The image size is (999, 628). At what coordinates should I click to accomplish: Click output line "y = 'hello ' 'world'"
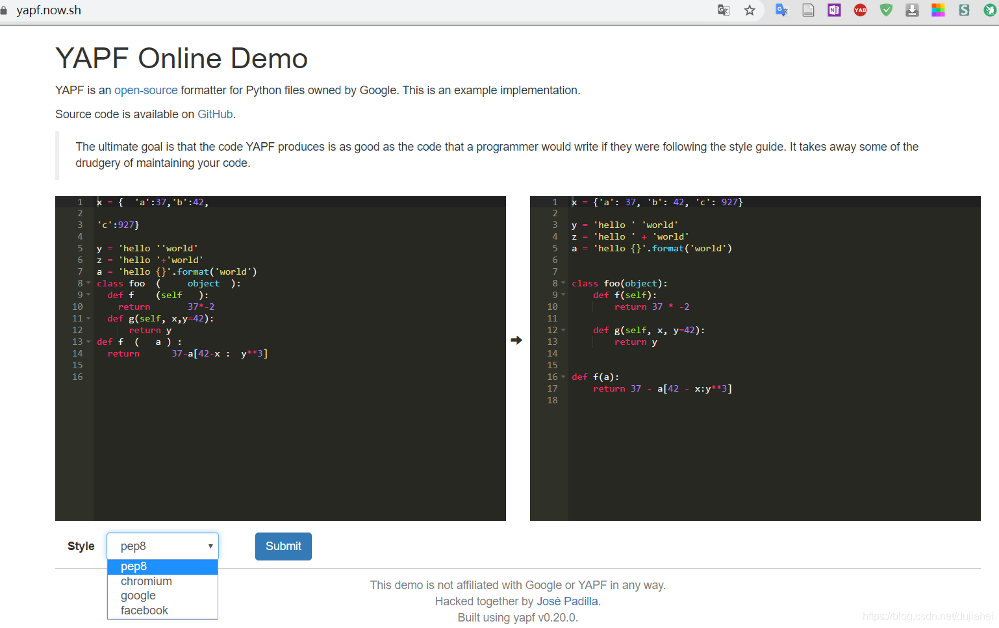(x=625, y=225)
